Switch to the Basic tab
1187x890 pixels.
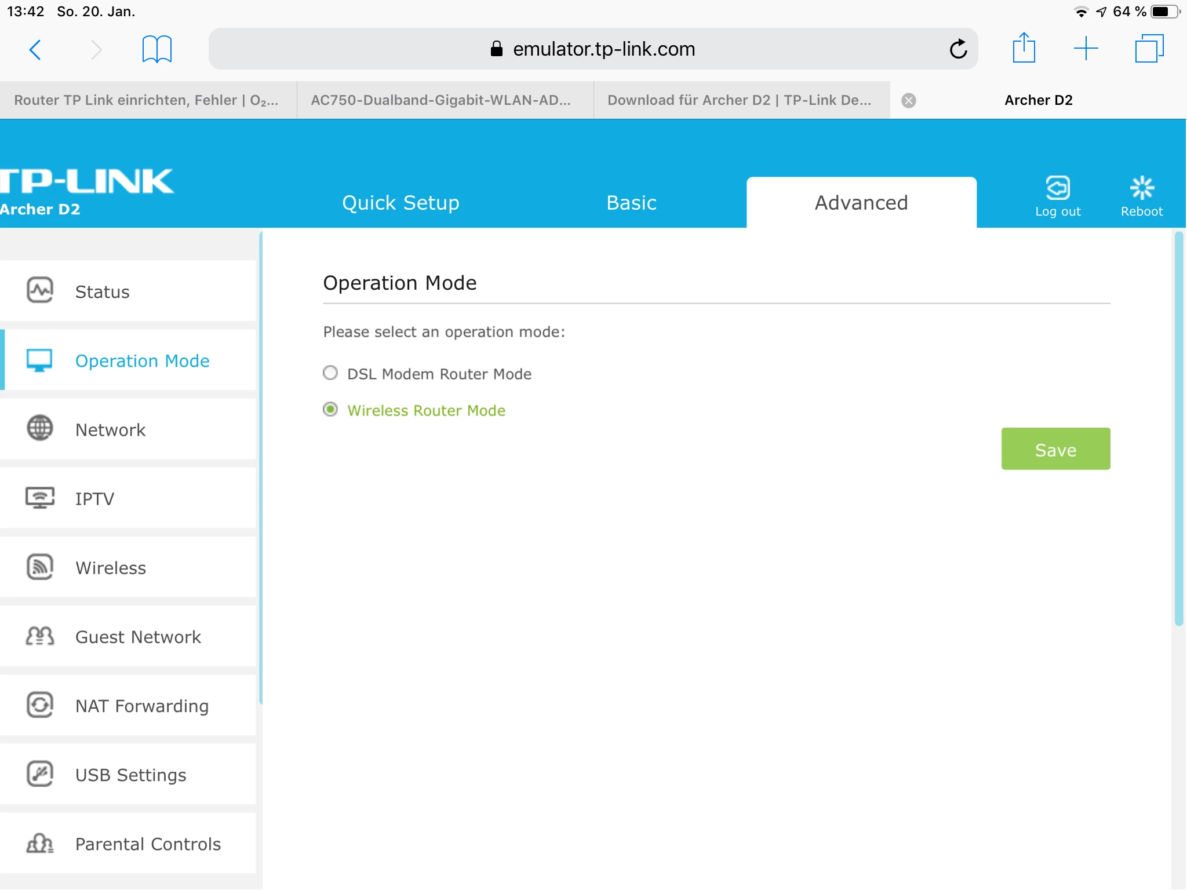coord(631,203)
